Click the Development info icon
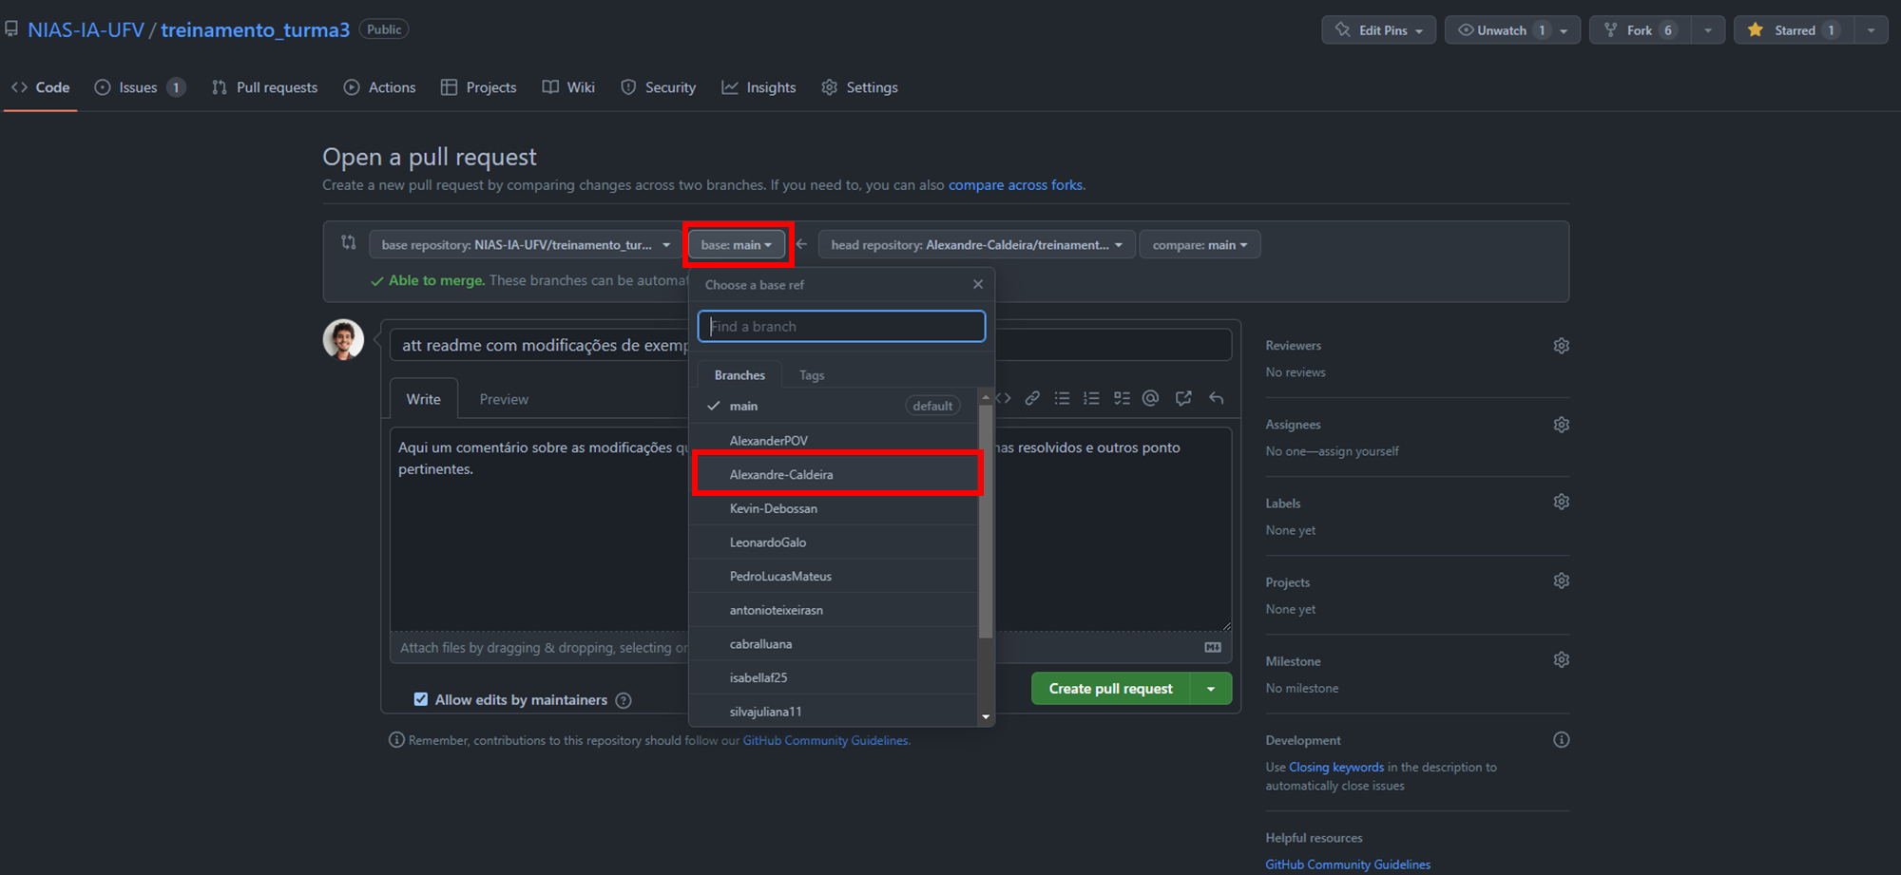 click(x=1561, y=740)
